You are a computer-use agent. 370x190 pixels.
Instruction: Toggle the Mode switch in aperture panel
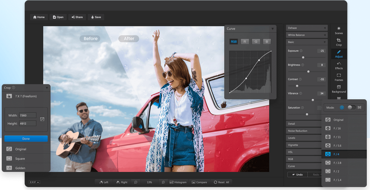(352, 107)
